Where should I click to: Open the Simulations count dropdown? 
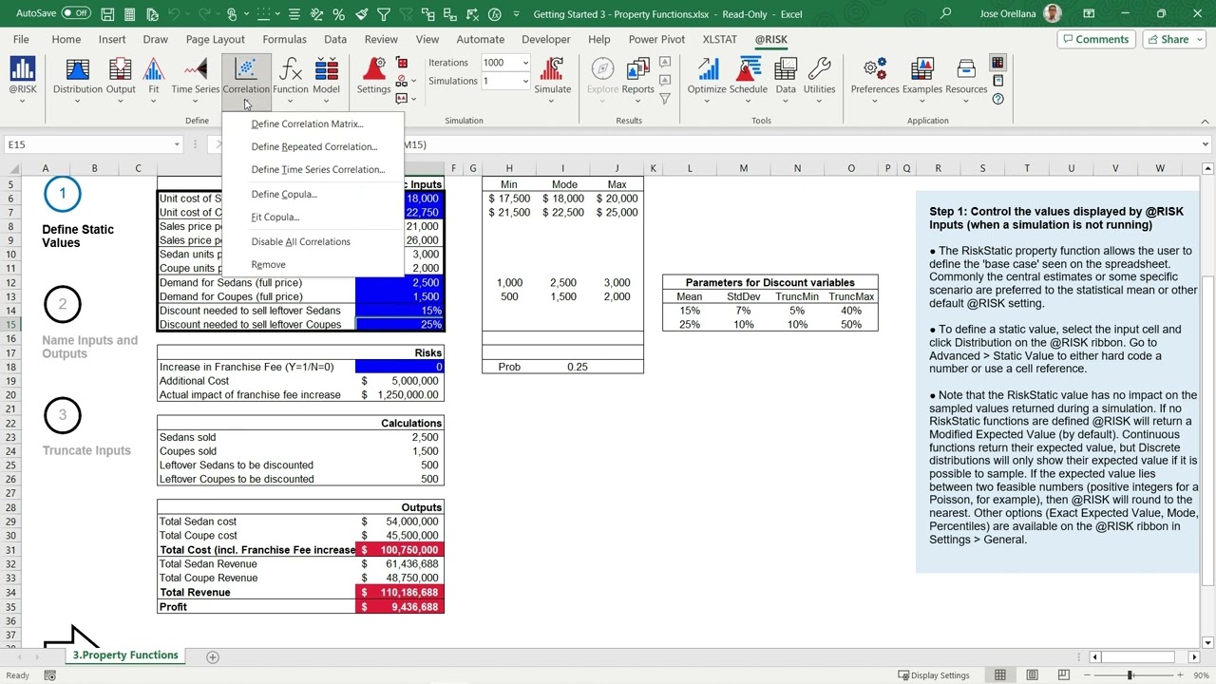click(x=525, y=81)
